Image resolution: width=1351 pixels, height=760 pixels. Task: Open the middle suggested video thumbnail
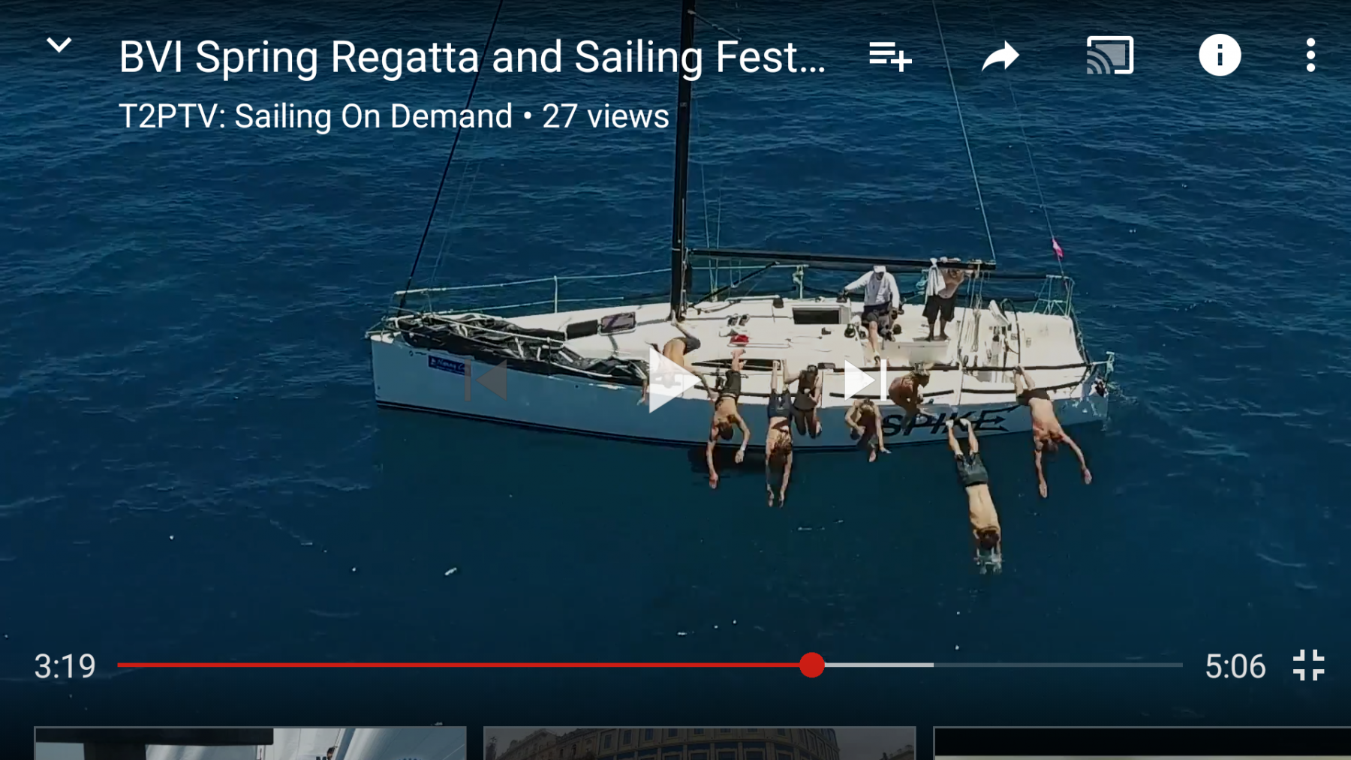click(700, 743)
